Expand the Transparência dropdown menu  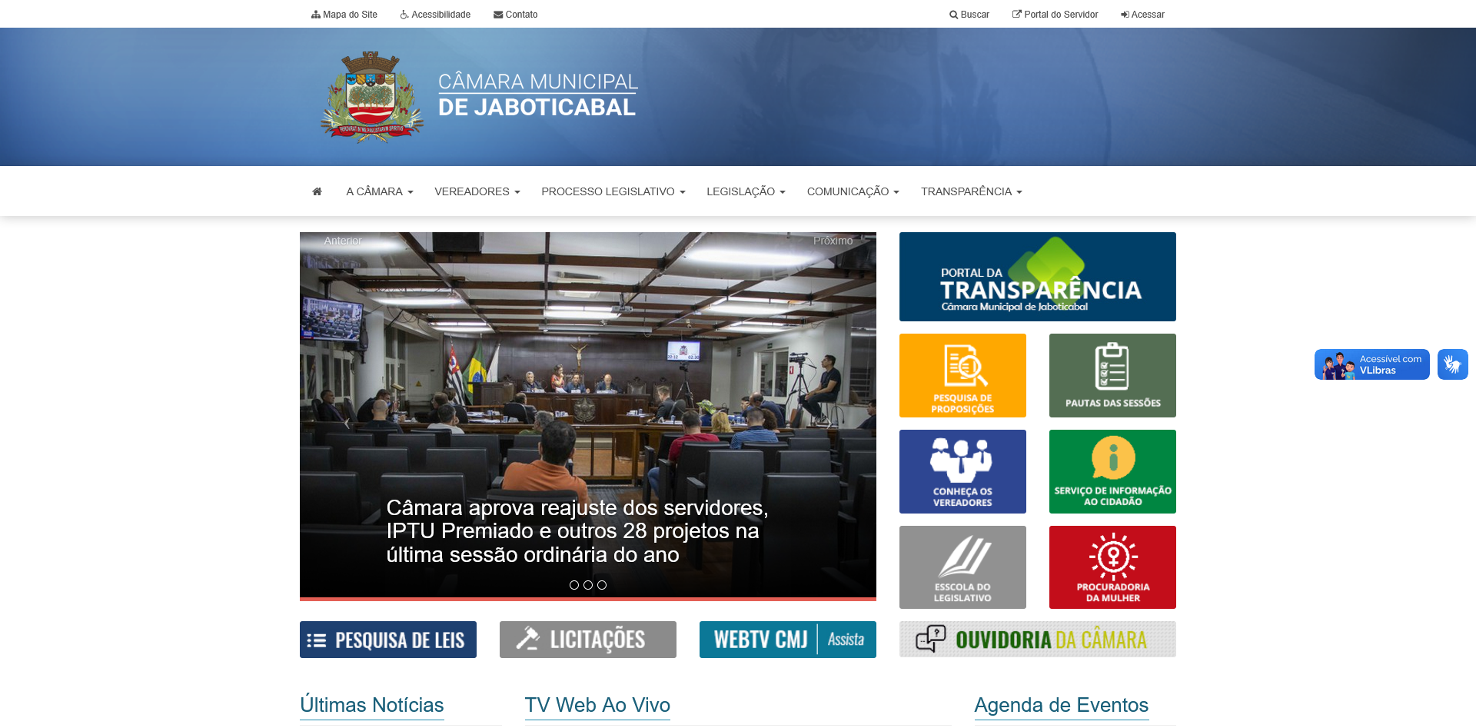(x=971, y=191)
